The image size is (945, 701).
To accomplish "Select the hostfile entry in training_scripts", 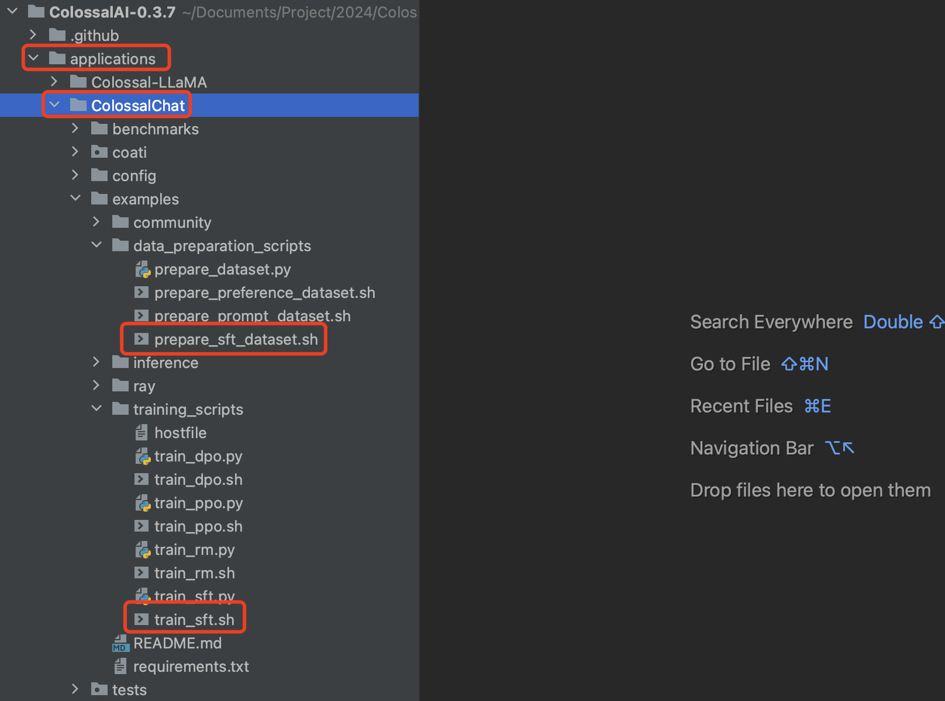I will point(180,433).
